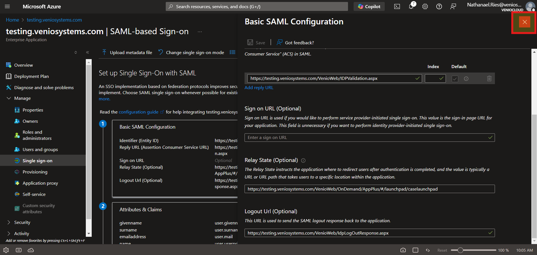Click the up/down sort arrows in sidebar
Viewport: 537px width, 255px height.
tap(76, 52)
